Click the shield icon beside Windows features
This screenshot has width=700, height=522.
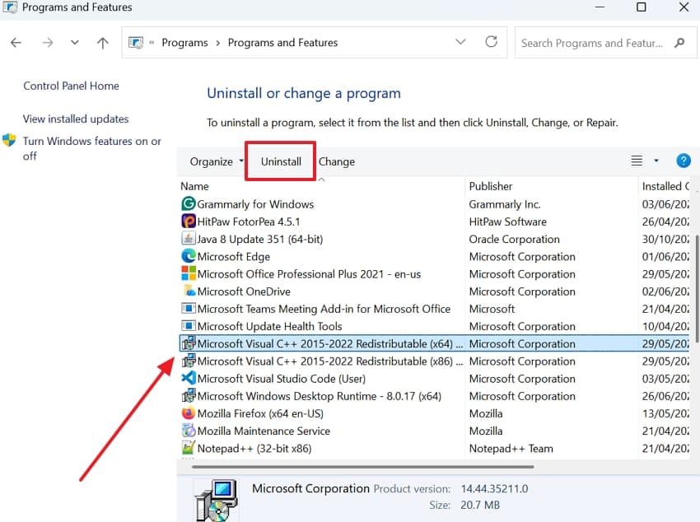click(x=9, y=141)
